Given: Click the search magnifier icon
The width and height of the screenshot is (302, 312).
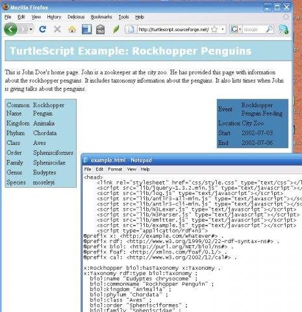Looking at the screenshot, I should [269, 29].
